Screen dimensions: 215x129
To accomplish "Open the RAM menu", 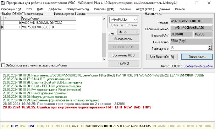I will 40,9.
